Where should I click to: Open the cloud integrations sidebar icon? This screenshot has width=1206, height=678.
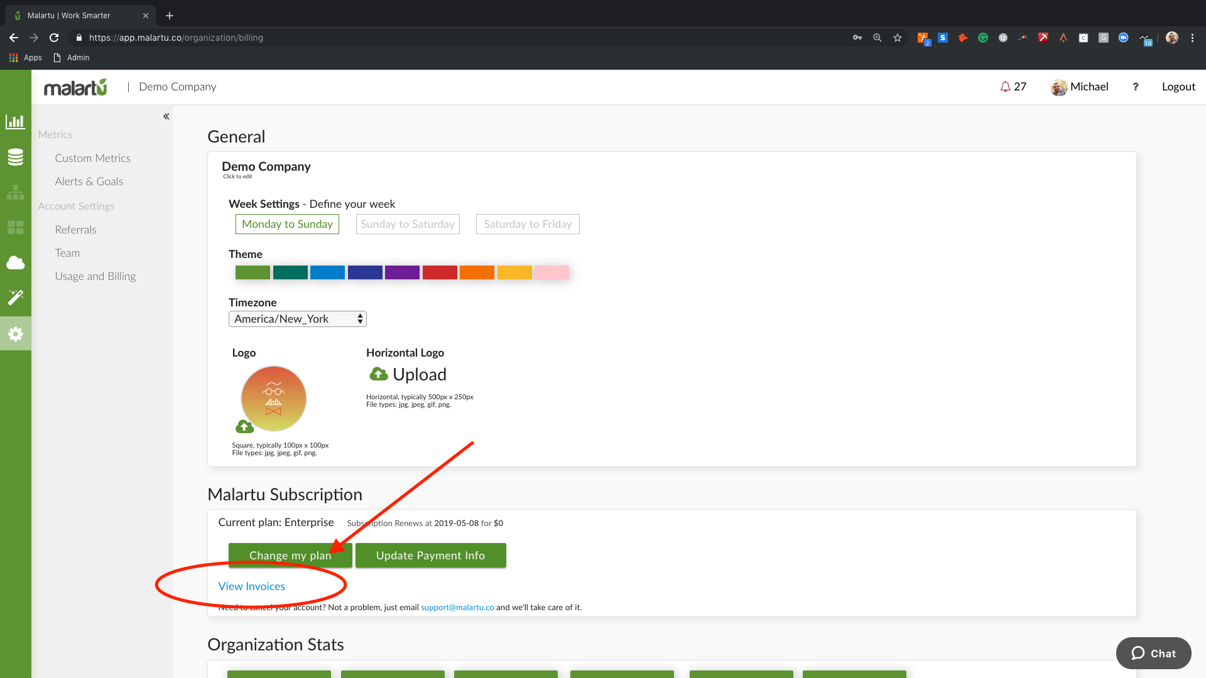click(x=15, y=262)
